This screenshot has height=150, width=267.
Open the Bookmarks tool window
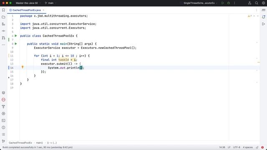(x=3, y=10)
